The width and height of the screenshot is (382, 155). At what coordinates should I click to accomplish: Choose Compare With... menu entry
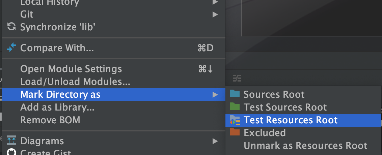(x=57, y=48)
